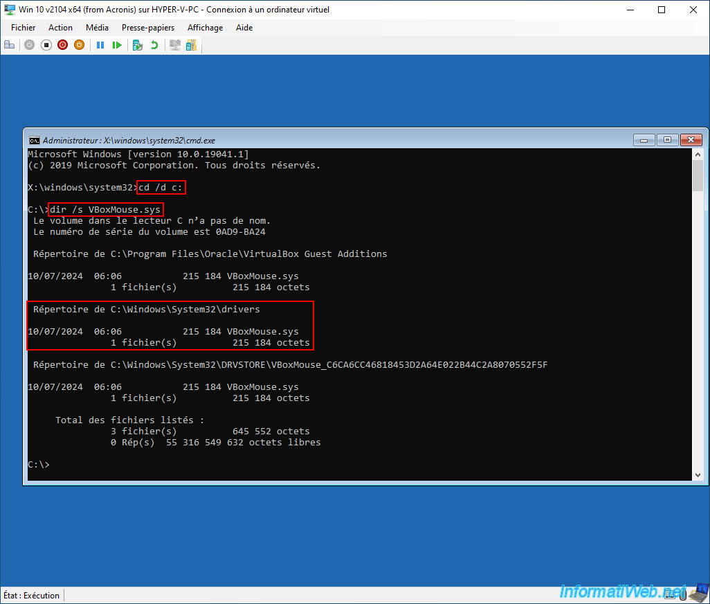Click the 'cd /d c:' command text

(x=161, y=188)
